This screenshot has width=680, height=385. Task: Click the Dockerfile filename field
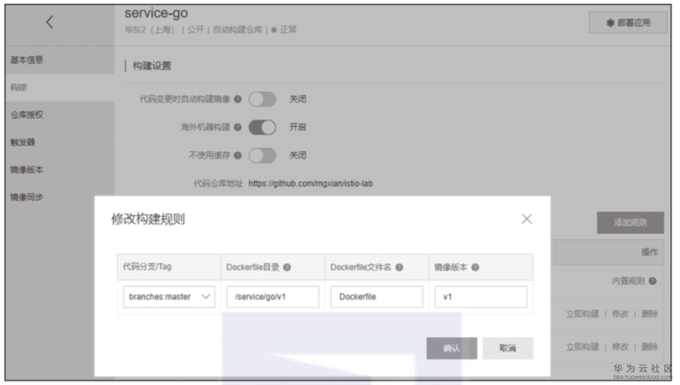coord(377,297)
